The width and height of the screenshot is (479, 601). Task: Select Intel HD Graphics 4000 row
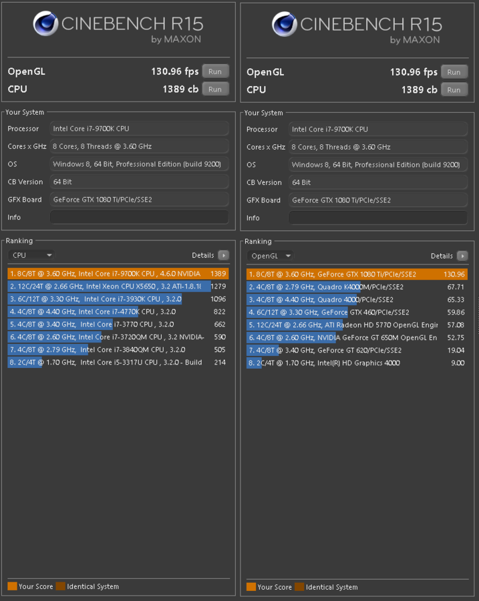pos(357,363)
